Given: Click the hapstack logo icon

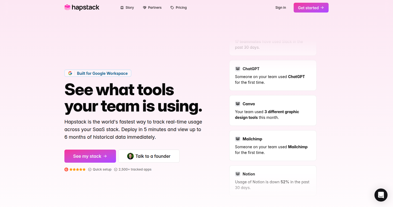Looking at the screenshot, I should [67, 7].
